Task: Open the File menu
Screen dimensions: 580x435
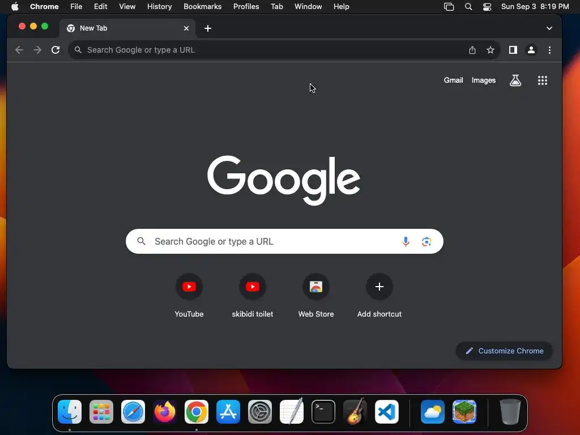Action: tap(76, 7)
